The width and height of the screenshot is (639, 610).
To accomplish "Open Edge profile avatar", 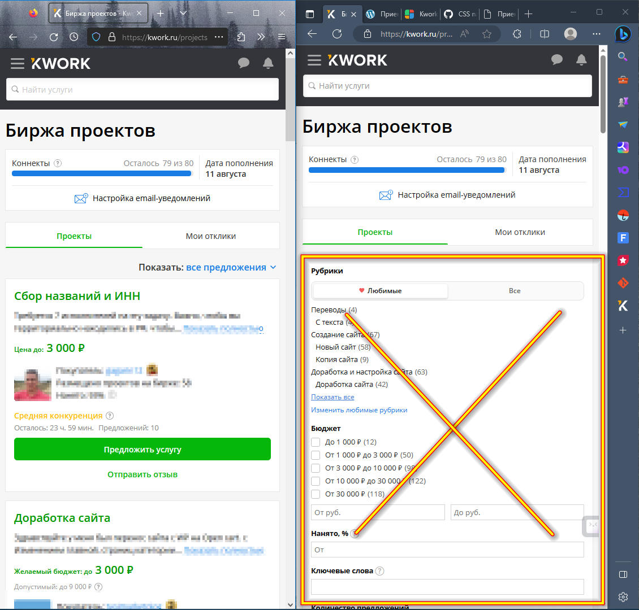I will 571,34.
